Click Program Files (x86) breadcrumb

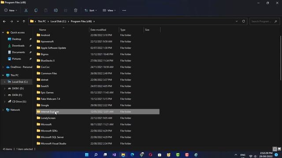pyautogui.click(x=81, y=22)
